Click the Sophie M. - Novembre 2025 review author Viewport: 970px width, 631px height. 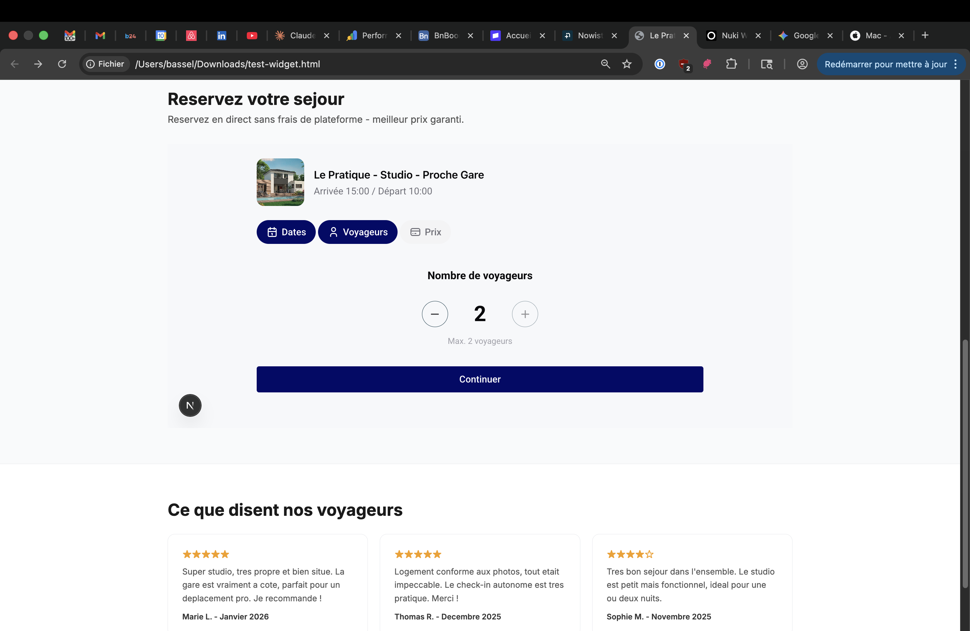659,616
